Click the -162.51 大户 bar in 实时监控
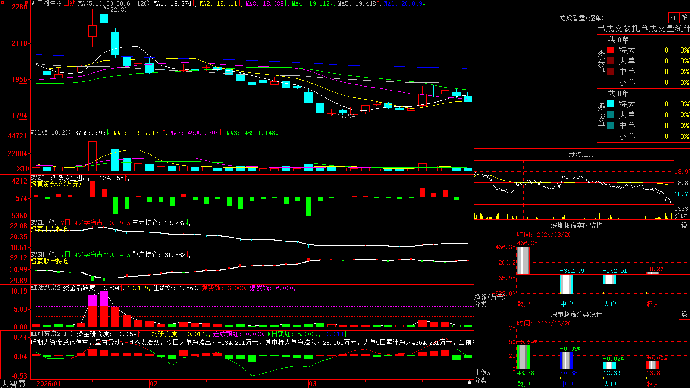690x388 pixels. 610,279
